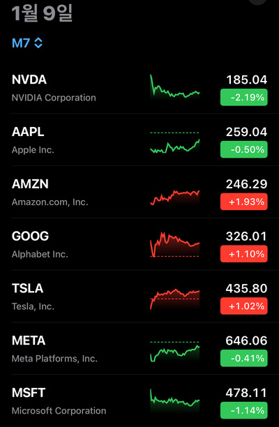Screen dimensions: 279x427
Task: Toggle MSFT -1.14% change badge
Action: (x=244, y=410)
